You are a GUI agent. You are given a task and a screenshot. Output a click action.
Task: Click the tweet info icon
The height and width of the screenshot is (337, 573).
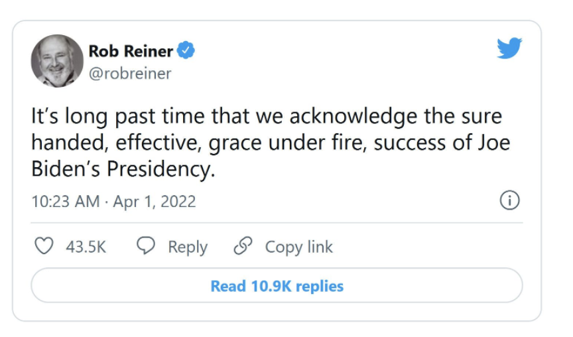(509, 201)
